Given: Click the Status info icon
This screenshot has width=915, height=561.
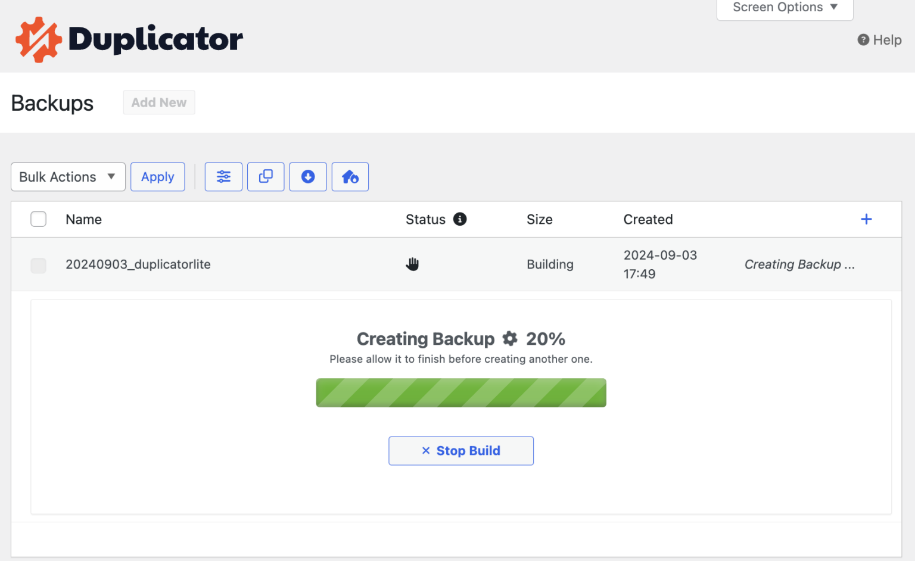Looking at the screenshot, I should (x=460, y=219).
